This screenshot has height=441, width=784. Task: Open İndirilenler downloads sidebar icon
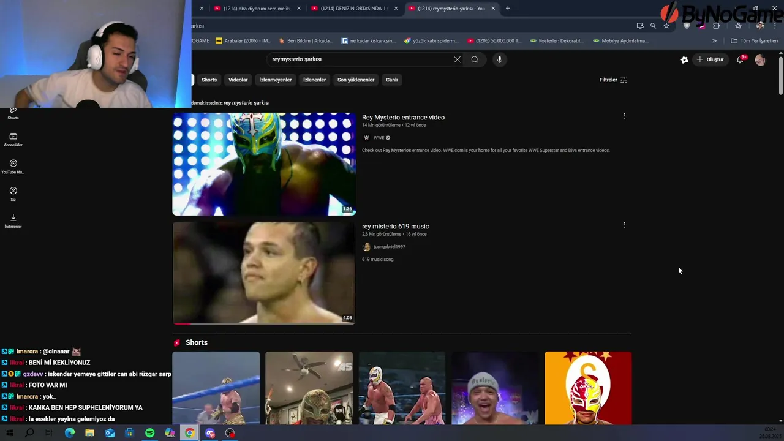coord(13,221)
